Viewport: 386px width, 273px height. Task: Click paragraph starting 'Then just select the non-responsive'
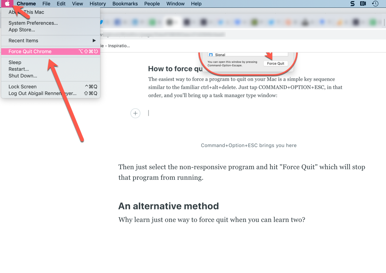tap(242, 172)
